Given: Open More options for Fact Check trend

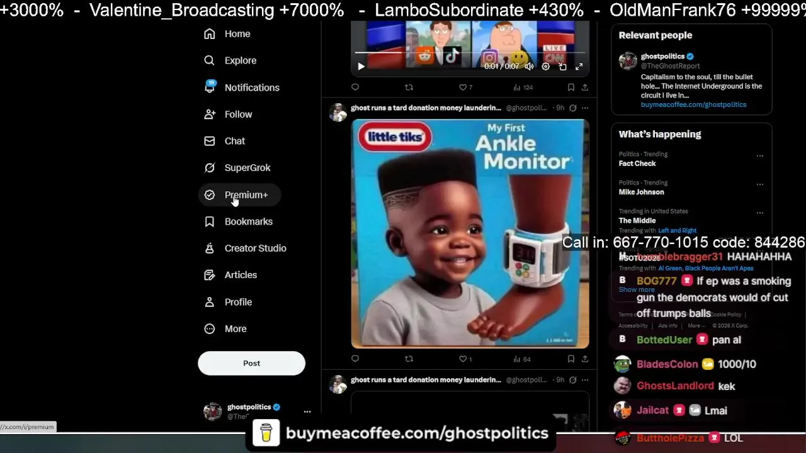Looking at the screenshot, I should click(760, 155).
